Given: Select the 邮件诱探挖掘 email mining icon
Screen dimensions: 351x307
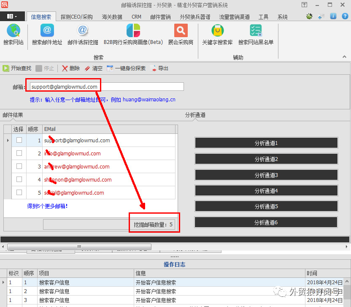Looking at the screenshot, I should click(x=83, y=35).
